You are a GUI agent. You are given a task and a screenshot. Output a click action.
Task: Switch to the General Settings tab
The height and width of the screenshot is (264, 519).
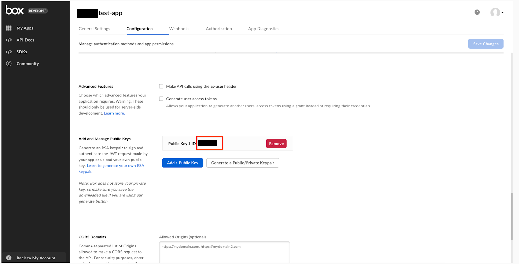[x=94, y=29]
